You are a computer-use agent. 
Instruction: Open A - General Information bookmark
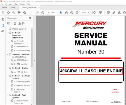[x=19, y=42]
